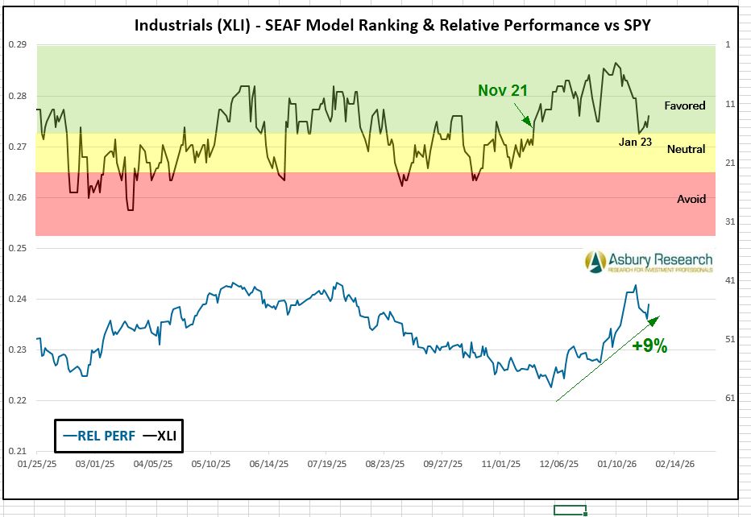Click the blue REL PERF legend line marker

69,436
